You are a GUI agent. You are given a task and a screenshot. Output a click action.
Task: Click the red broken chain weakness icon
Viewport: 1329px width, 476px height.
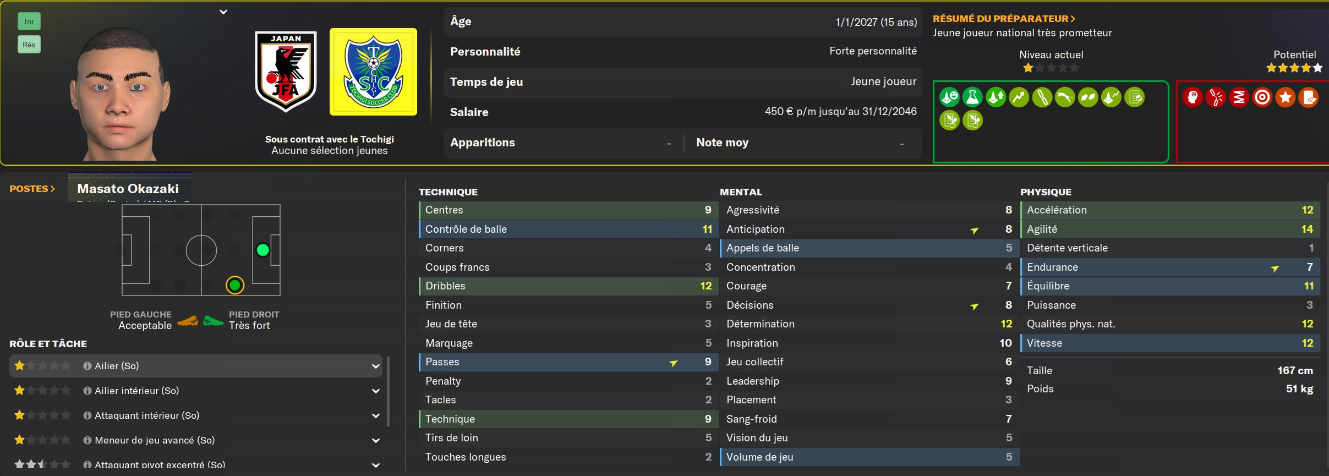click(x=1216, y=97)
